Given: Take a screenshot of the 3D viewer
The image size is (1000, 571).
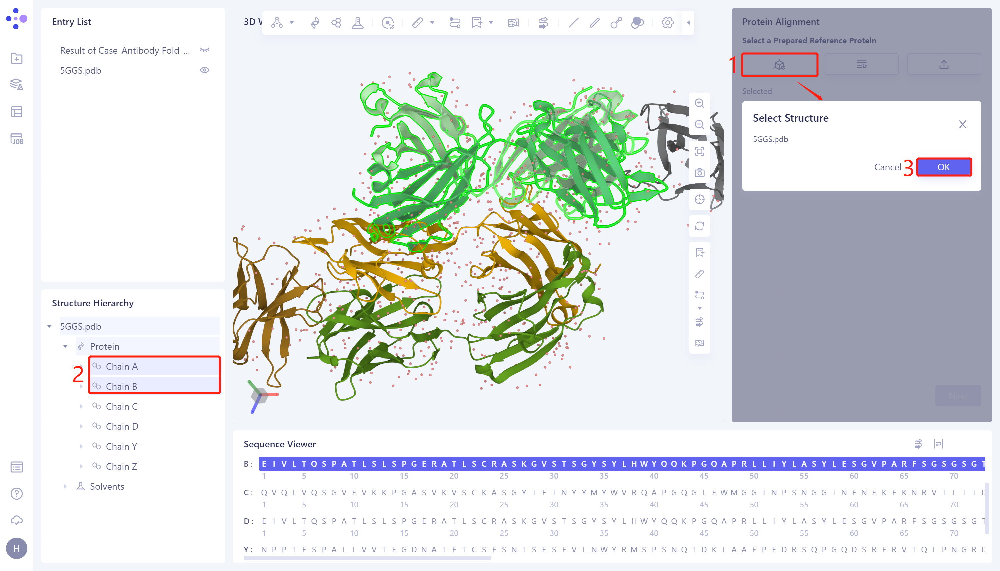Looking at the screenshot, I should pyautogui.click(x=700, y=173).
